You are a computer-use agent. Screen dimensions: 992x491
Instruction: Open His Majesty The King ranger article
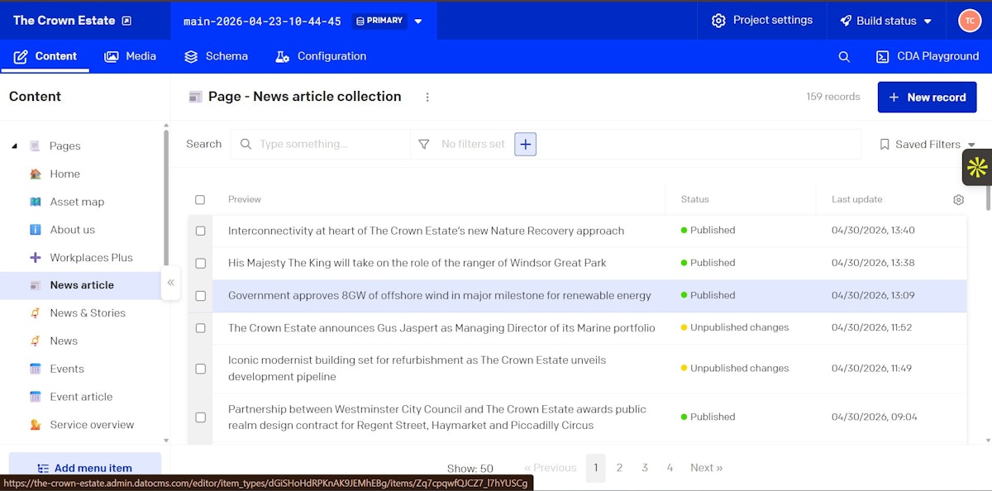(417, 263)
